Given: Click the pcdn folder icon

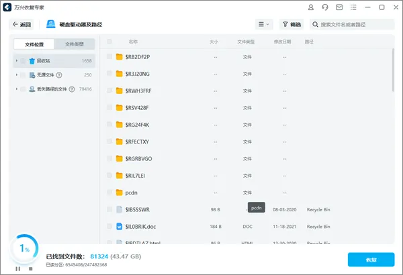Looking at the screenshot, I should coord(120,192).
